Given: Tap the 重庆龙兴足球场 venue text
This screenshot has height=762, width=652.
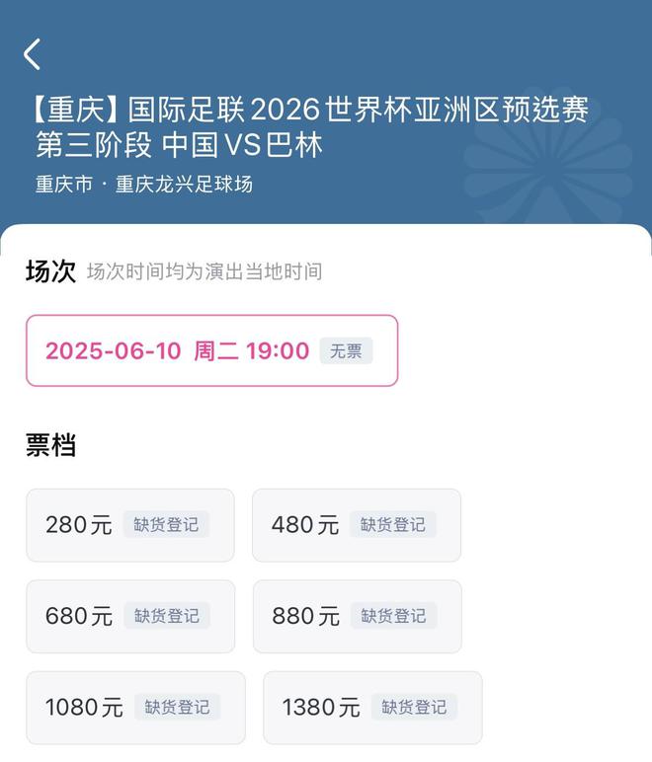Looking at the screenshot, I should coord(184,185).
